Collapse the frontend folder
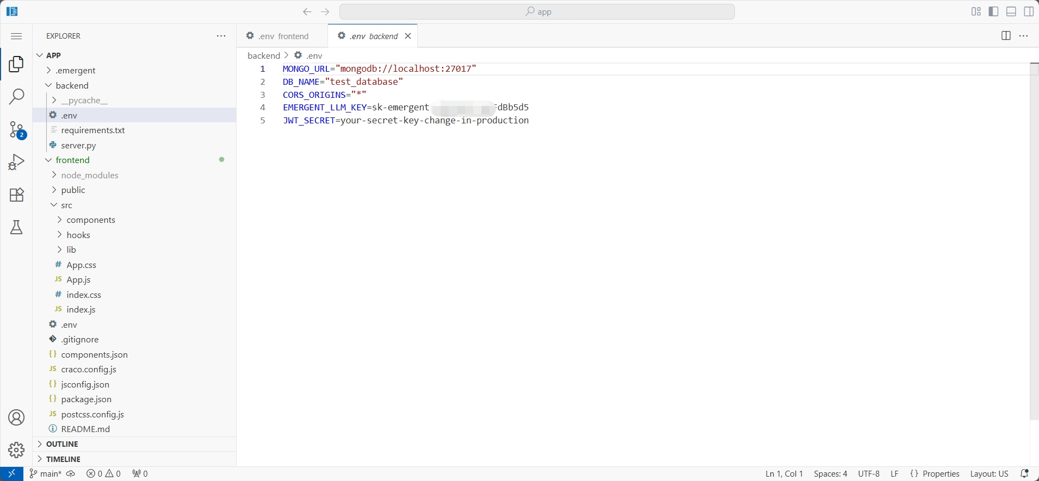 134,160
